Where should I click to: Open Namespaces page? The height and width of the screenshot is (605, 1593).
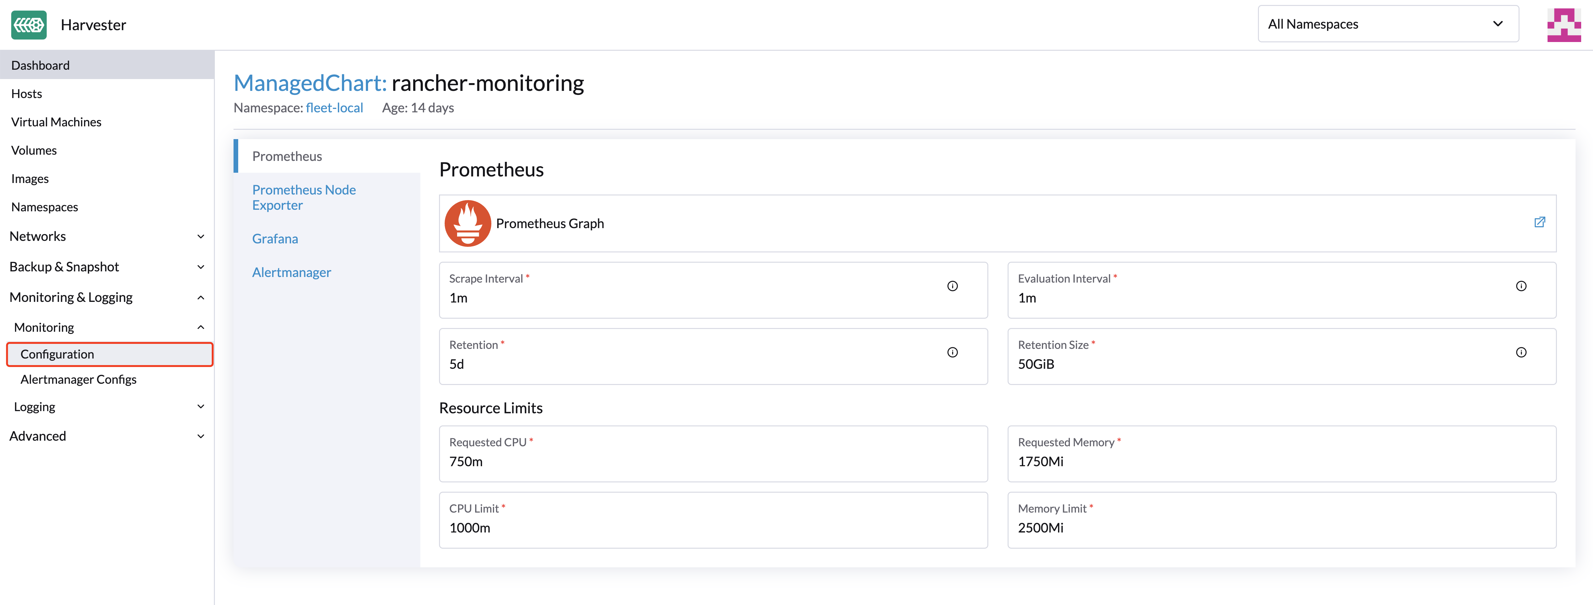click(107, 207)
